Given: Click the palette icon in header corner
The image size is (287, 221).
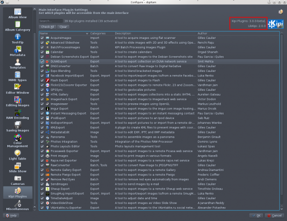Looking at the screenshot, I should coord(281,12).
